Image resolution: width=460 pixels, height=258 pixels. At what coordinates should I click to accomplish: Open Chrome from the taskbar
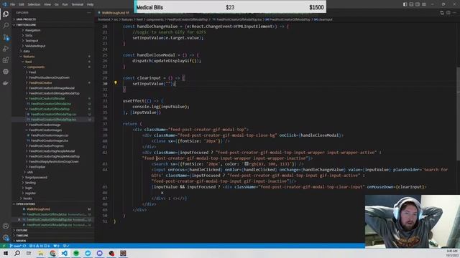[x=52, y=253]
